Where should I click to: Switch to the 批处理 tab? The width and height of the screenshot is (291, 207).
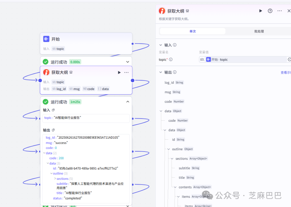coord(259,31)
